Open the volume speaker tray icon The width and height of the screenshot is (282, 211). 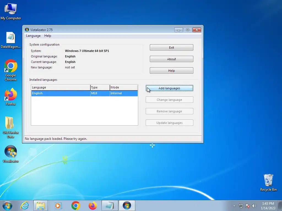click(254, 206)
